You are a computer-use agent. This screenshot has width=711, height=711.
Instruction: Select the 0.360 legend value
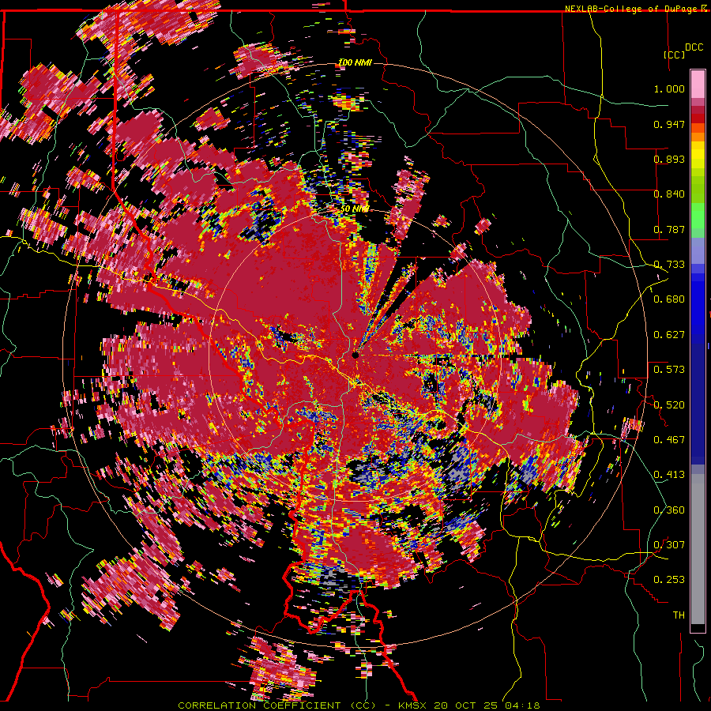[x=669, y=510]
